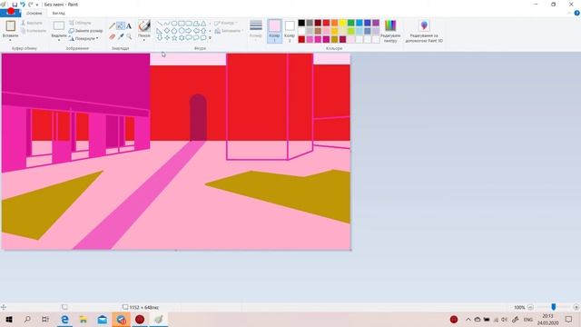Choose the Oval shape
The image size is (581, 327).
173,24
